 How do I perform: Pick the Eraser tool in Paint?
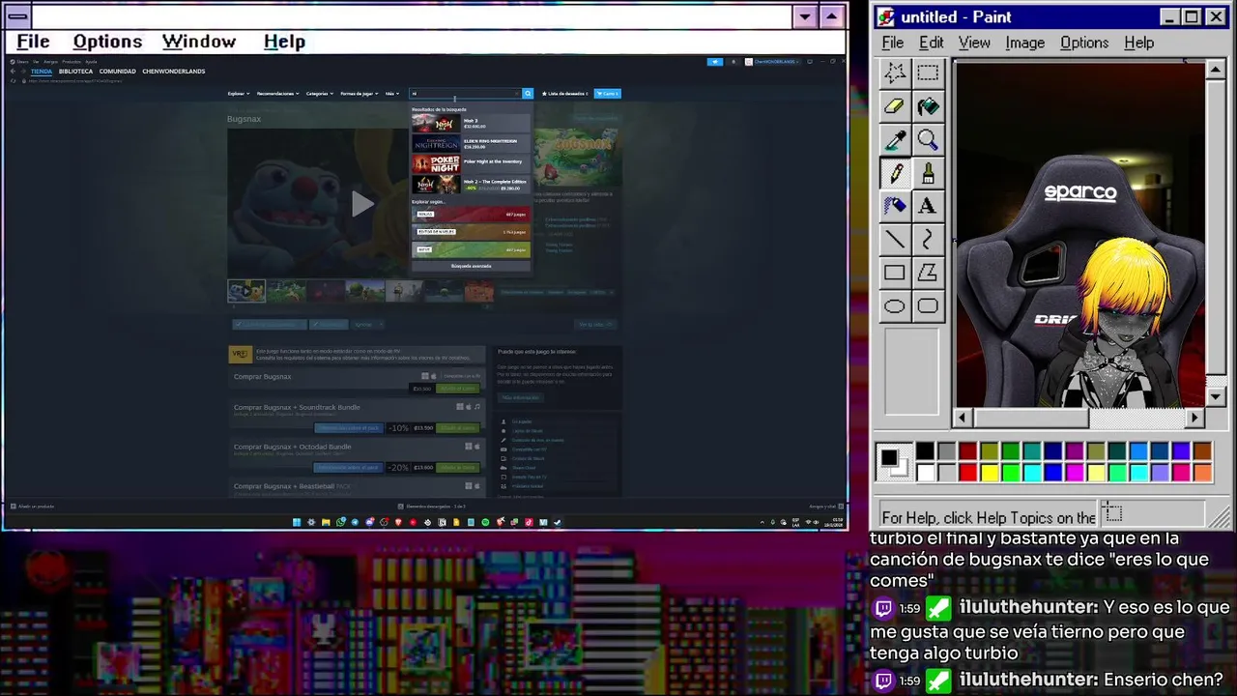pos(894,107)
